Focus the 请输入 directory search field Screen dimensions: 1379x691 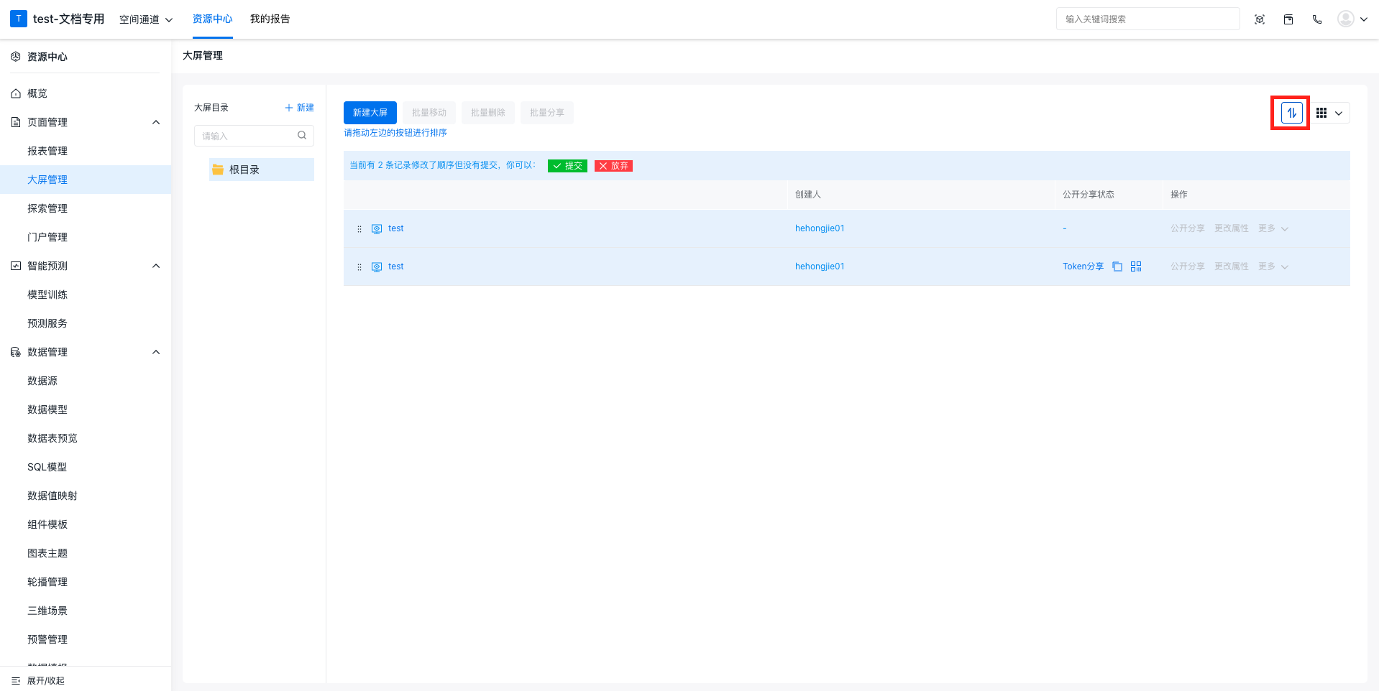[x=254, y=136]
